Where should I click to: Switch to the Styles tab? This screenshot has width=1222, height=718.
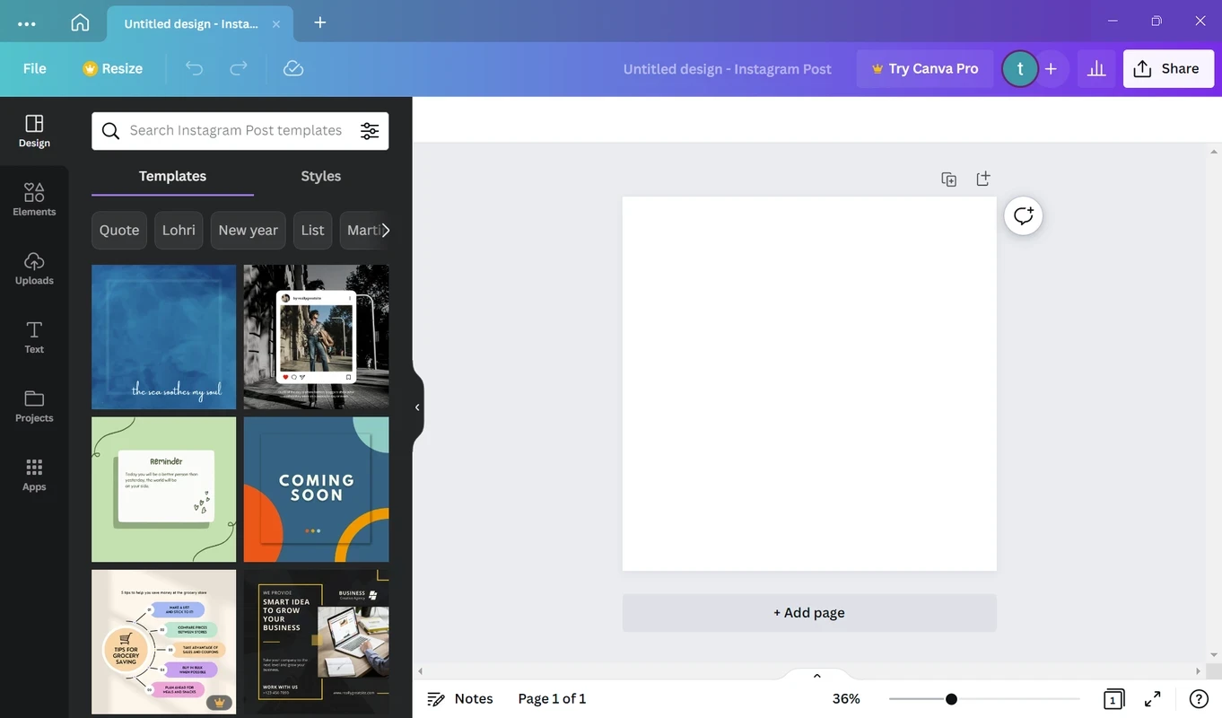320,176
